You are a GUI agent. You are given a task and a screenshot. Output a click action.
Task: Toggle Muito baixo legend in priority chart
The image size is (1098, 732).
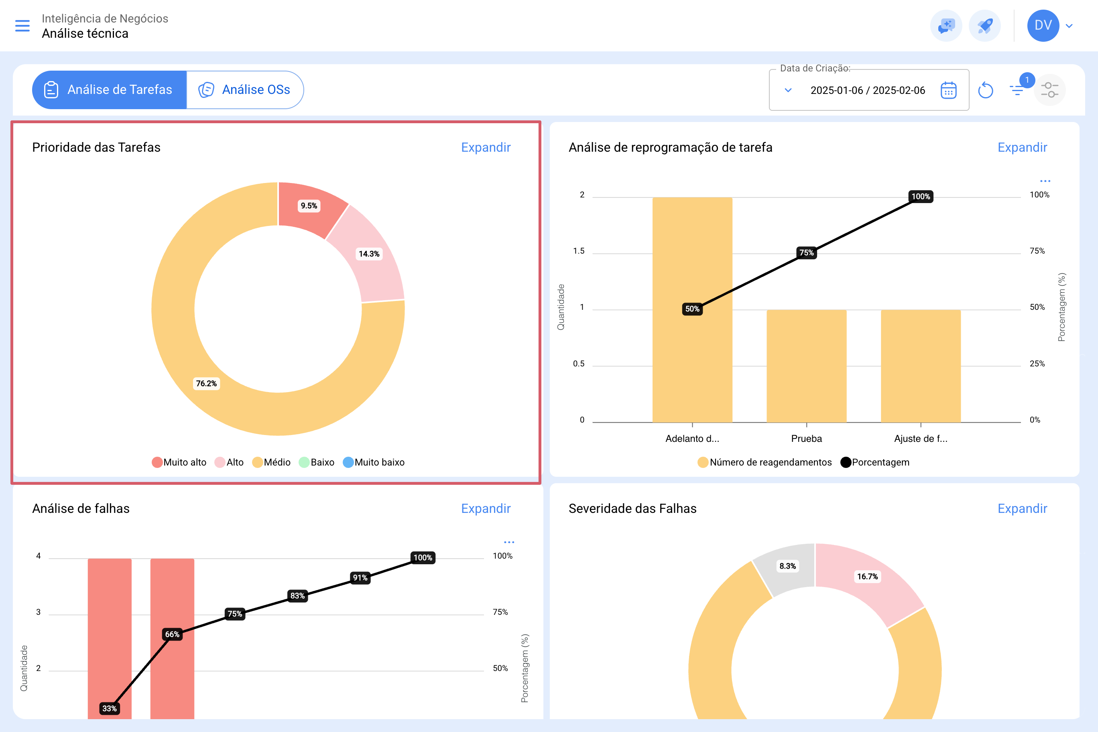[x=374, y=462]
